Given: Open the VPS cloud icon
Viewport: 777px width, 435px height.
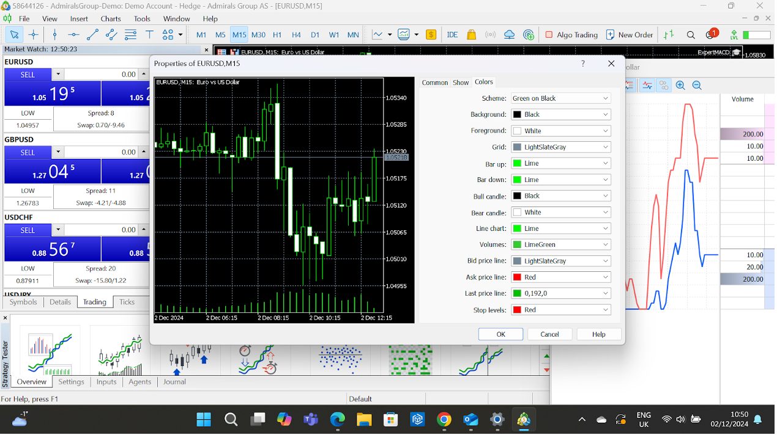Looking at the screenshot, I should (x=509, y=35).
